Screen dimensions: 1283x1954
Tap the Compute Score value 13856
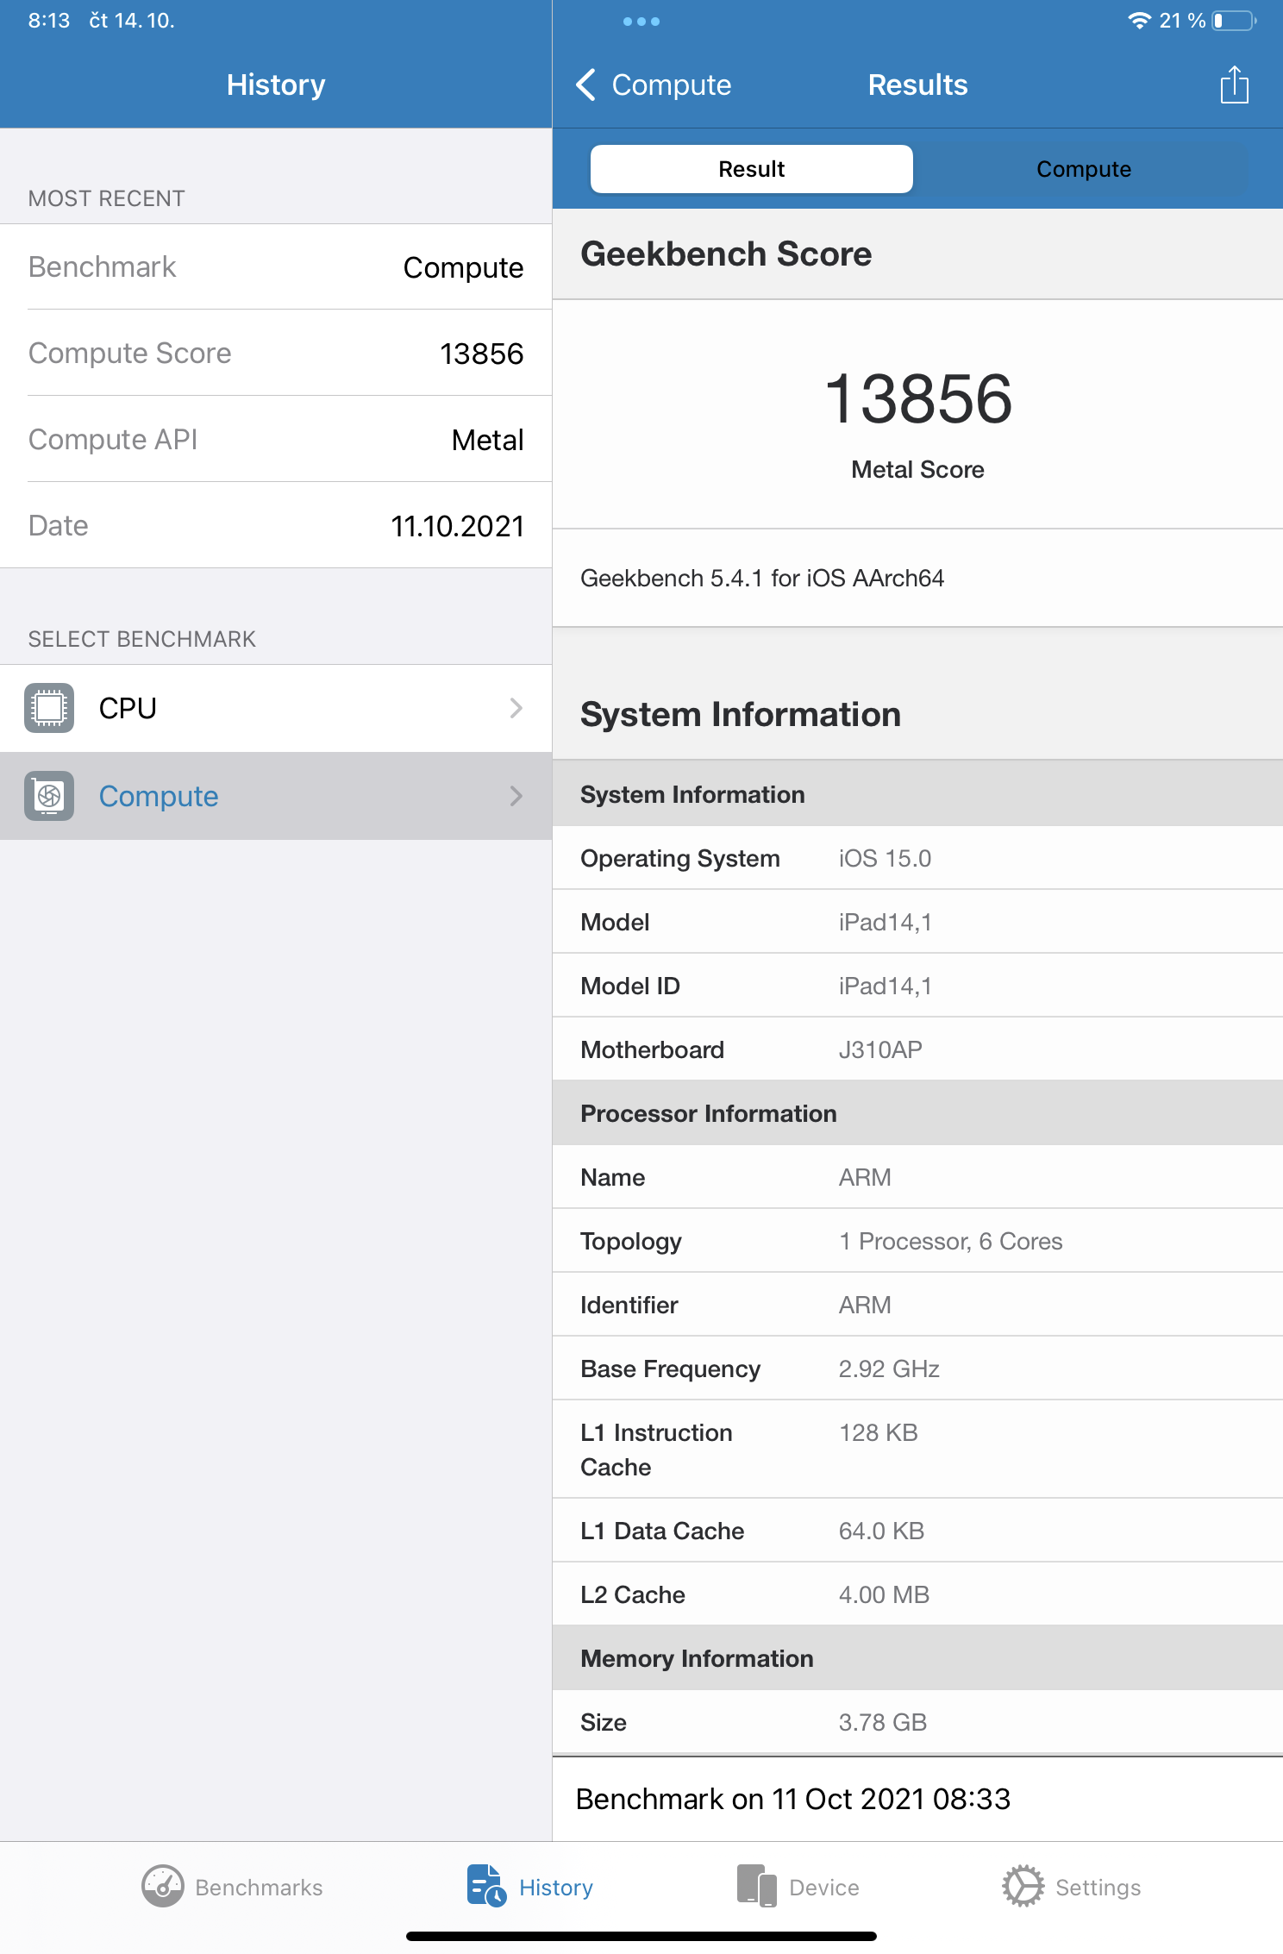tap(481, 354)
